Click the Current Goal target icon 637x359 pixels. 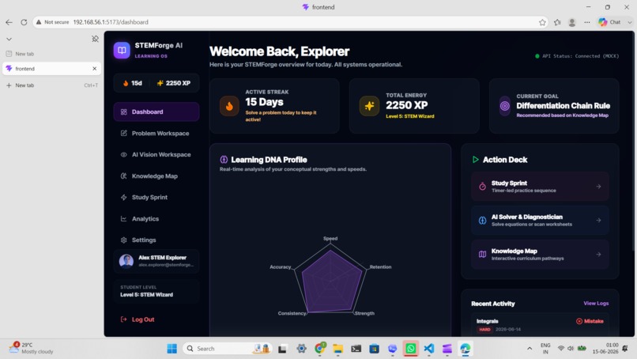[x=504, y=106]
